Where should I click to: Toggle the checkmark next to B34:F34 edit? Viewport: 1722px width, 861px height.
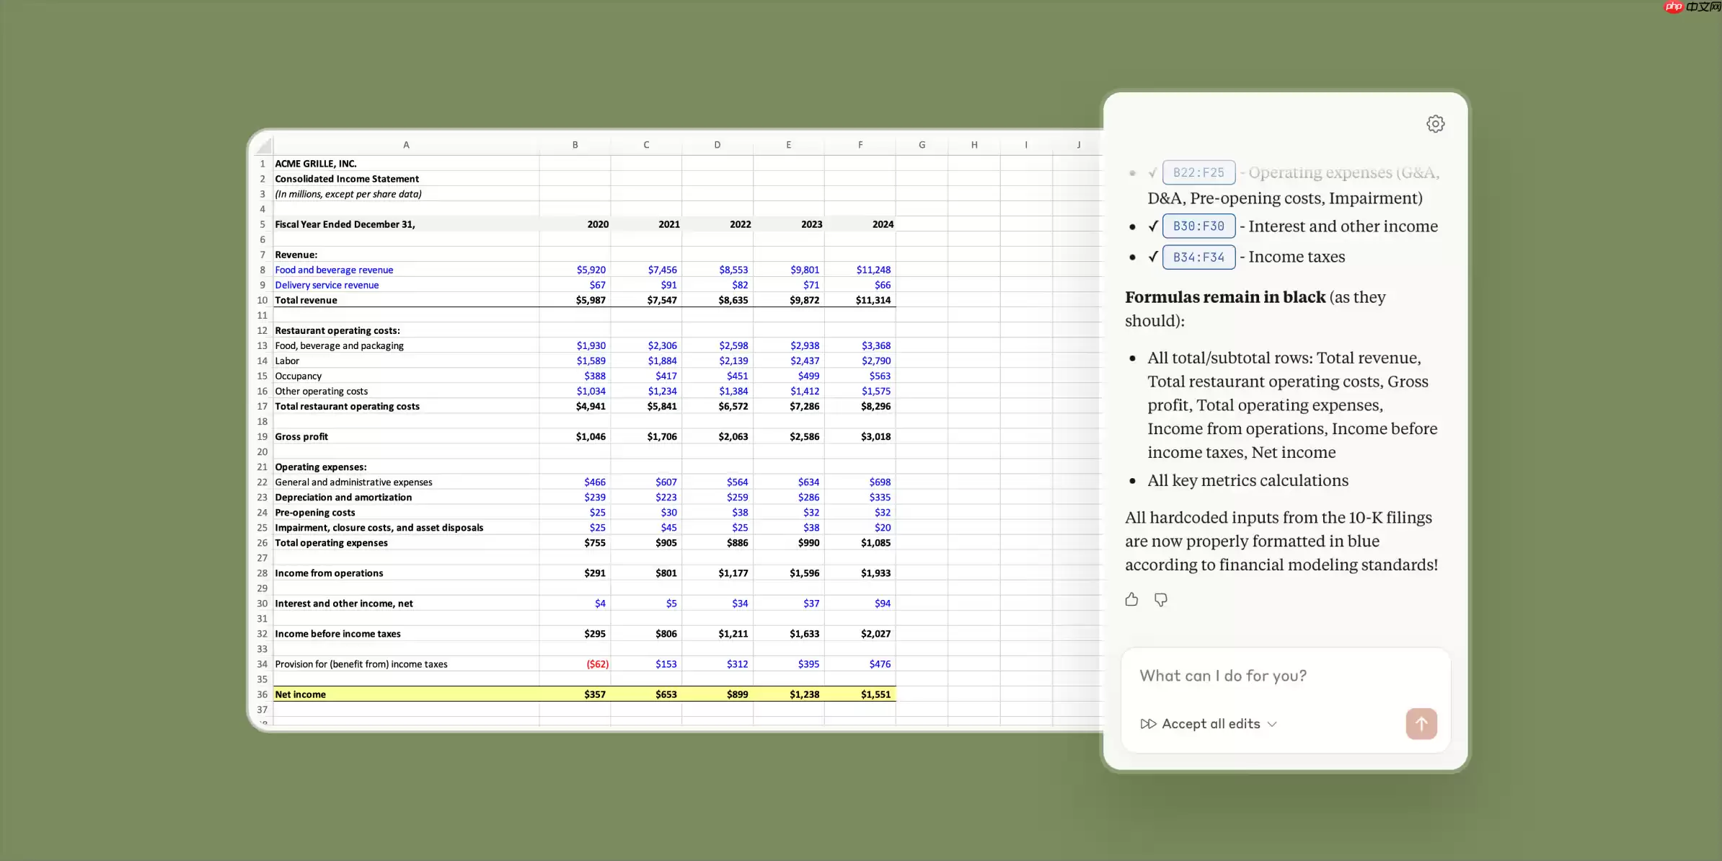coord(1153,257)
